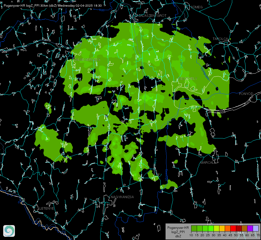
Task: Select the 10-15 dBZ dark green swatch
Action: pos(194,228)
